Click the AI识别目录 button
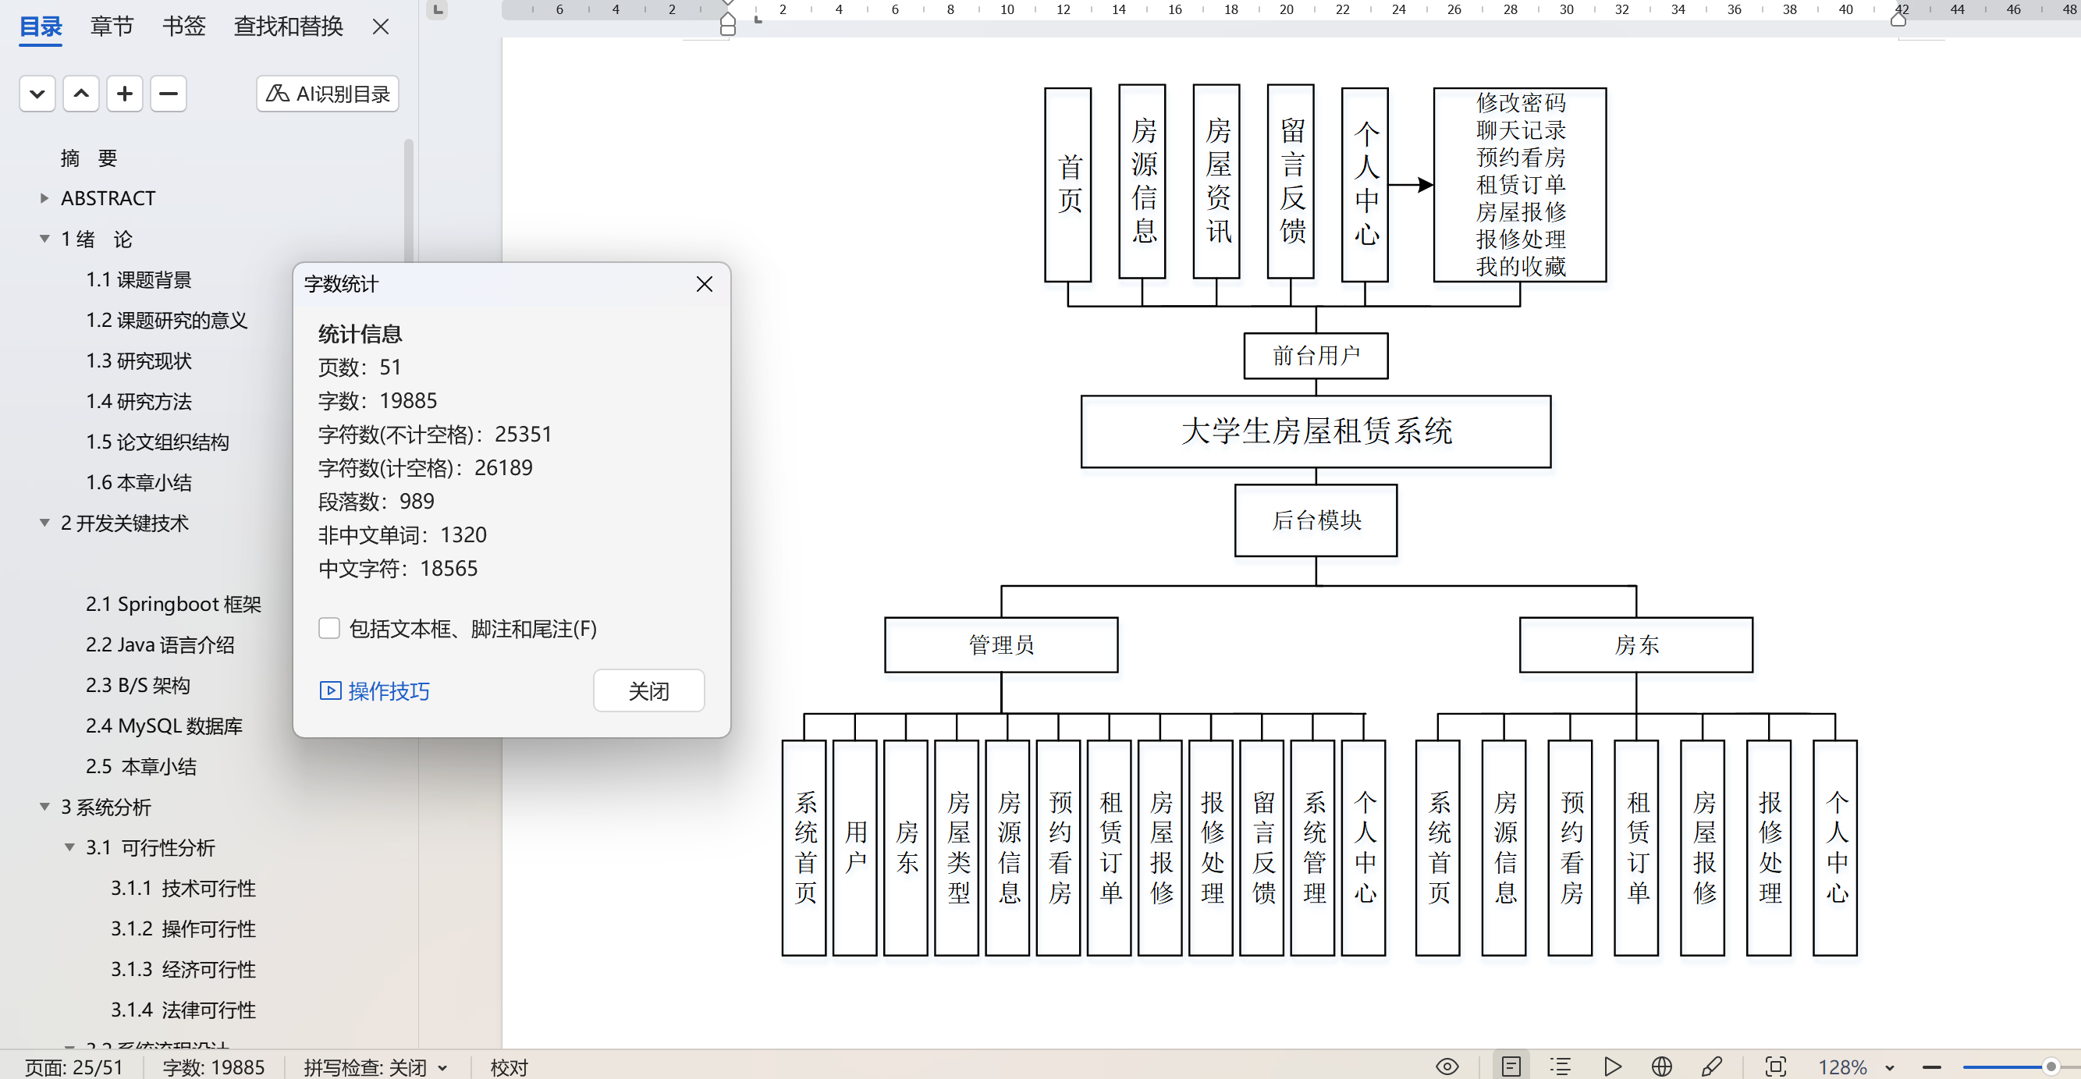 point(328,94)
